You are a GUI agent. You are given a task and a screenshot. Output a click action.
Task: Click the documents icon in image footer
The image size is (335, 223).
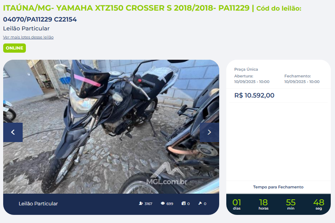pyautogui.click(x=183, y=204)
